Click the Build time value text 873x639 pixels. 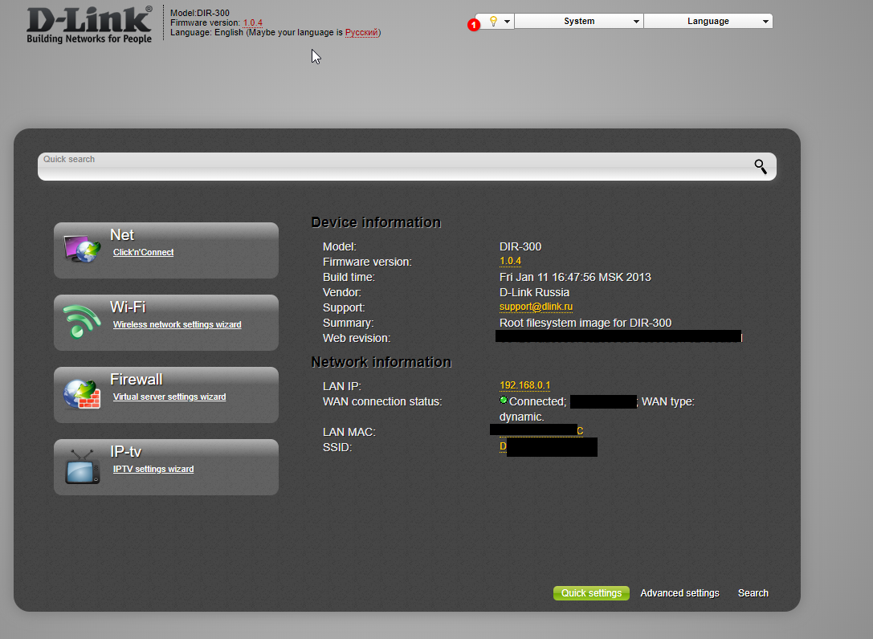[x=575, y=277]
